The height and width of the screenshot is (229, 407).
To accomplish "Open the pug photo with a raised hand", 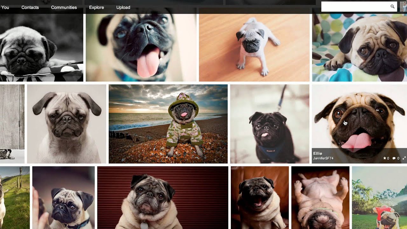I will (64, 198).
